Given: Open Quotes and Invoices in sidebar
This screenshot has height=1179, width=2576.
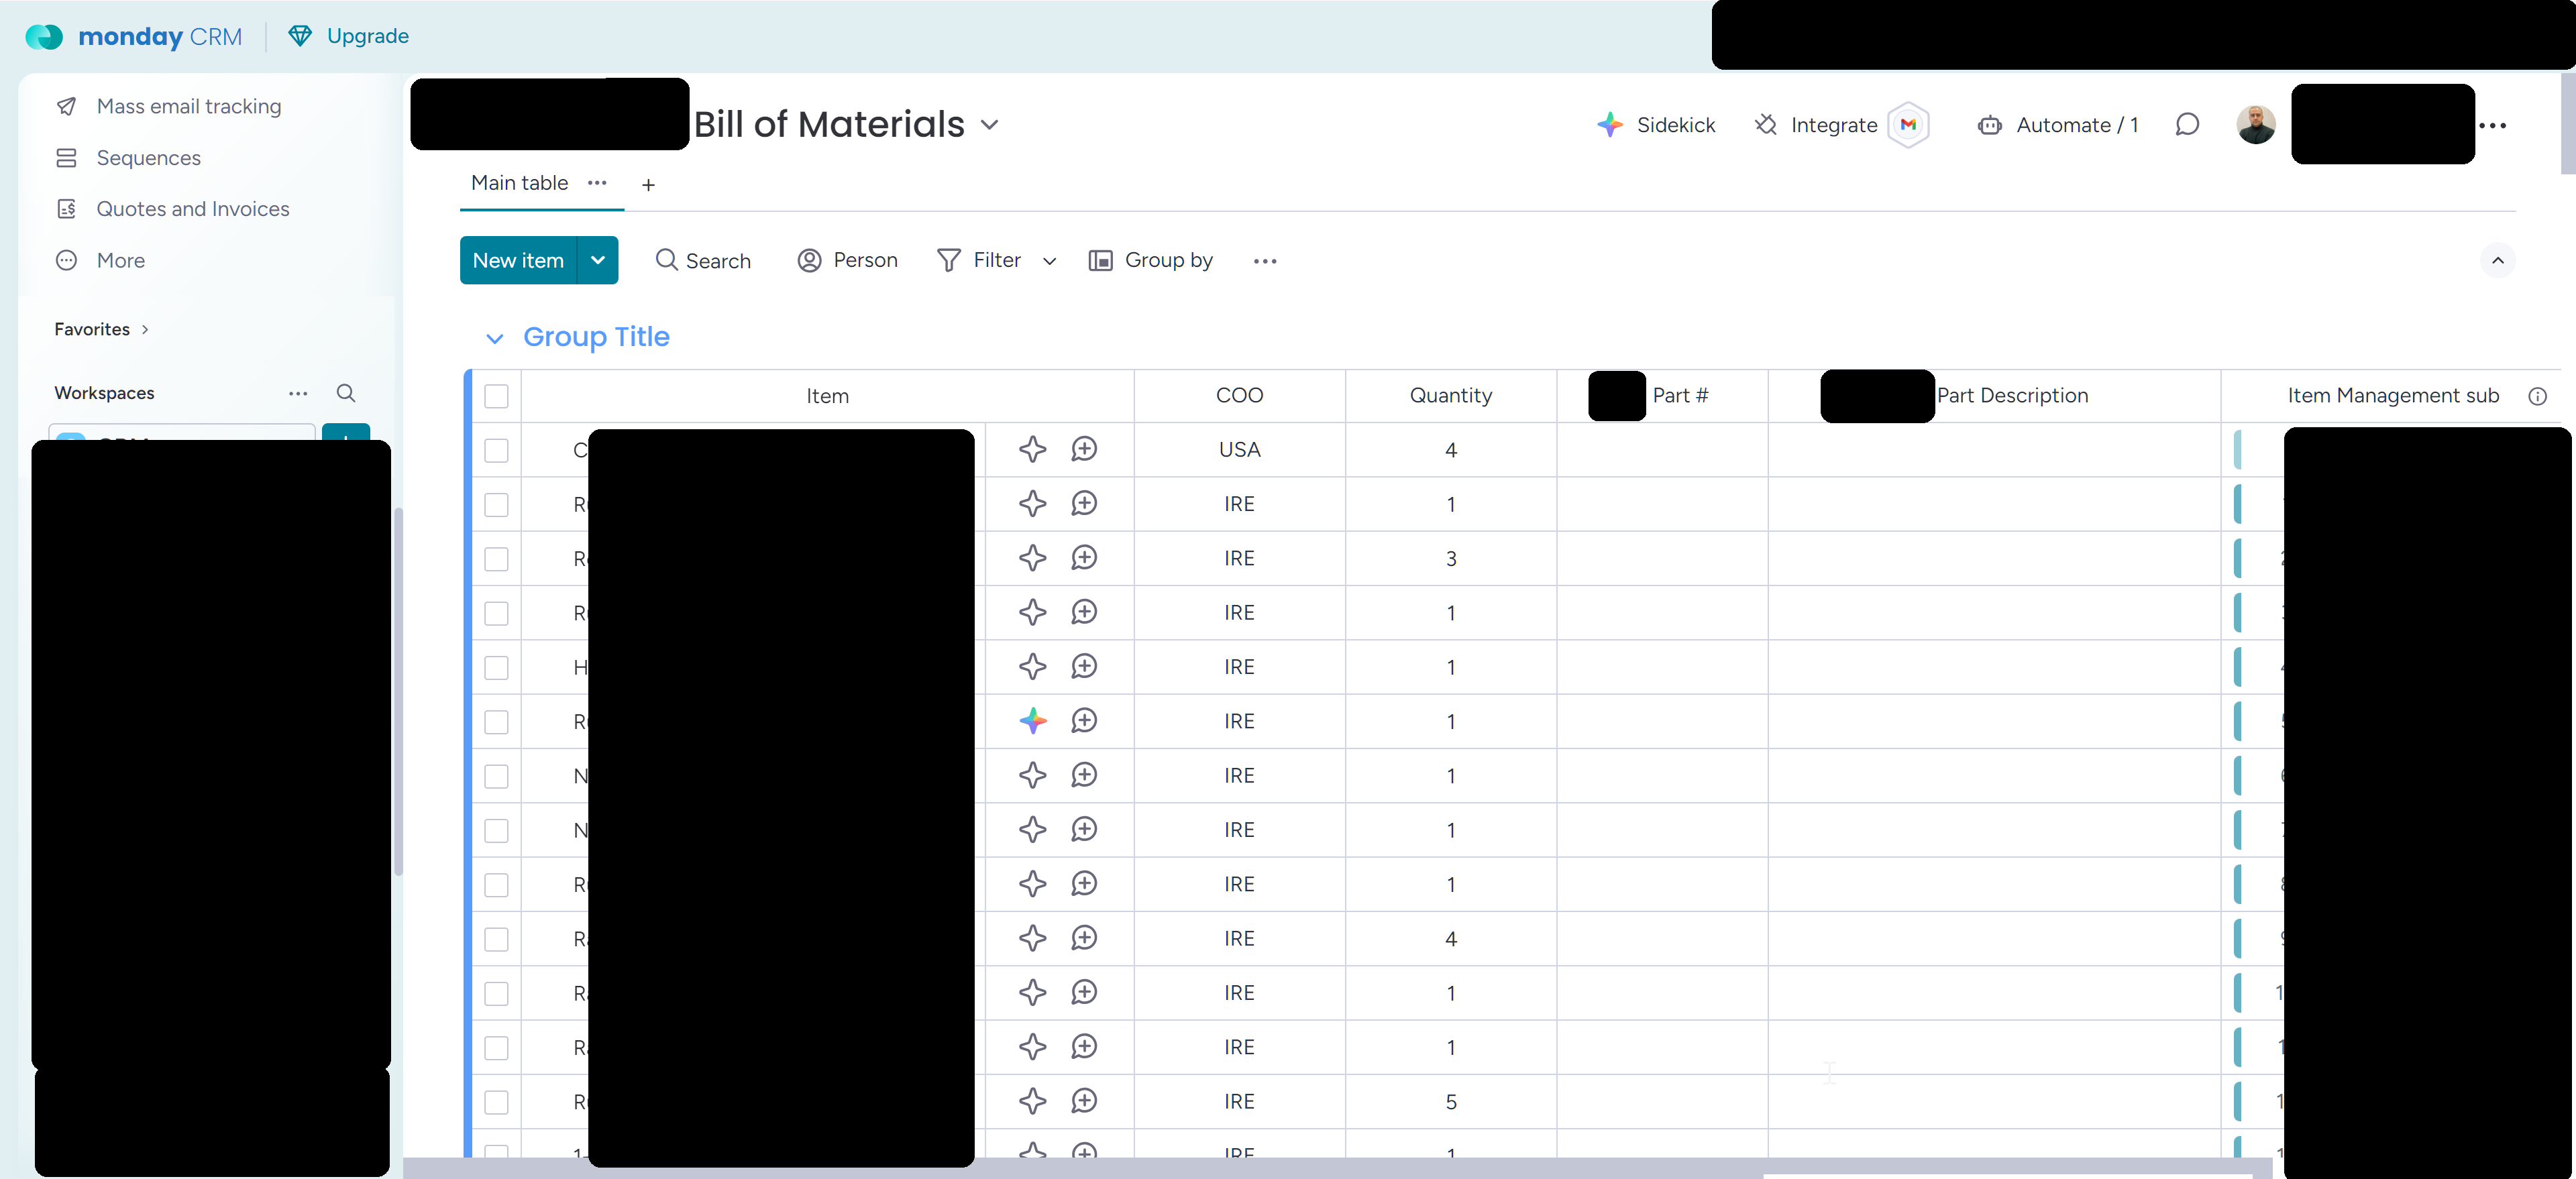Looking at the screenshot, I should tap(192, 209).
